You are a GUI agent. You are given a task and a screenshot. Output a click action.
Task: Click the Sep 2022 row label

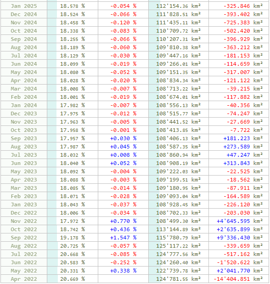click(24, 238)
